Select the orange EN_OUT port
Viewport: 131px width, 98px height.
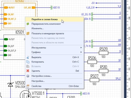click(6, 14)
